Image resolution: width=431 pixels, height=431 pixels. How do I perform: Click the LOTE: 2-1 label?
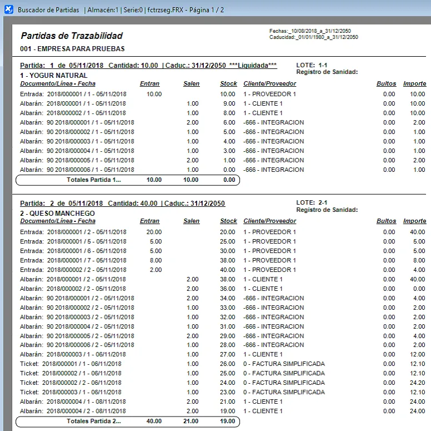tap(312, 204)
